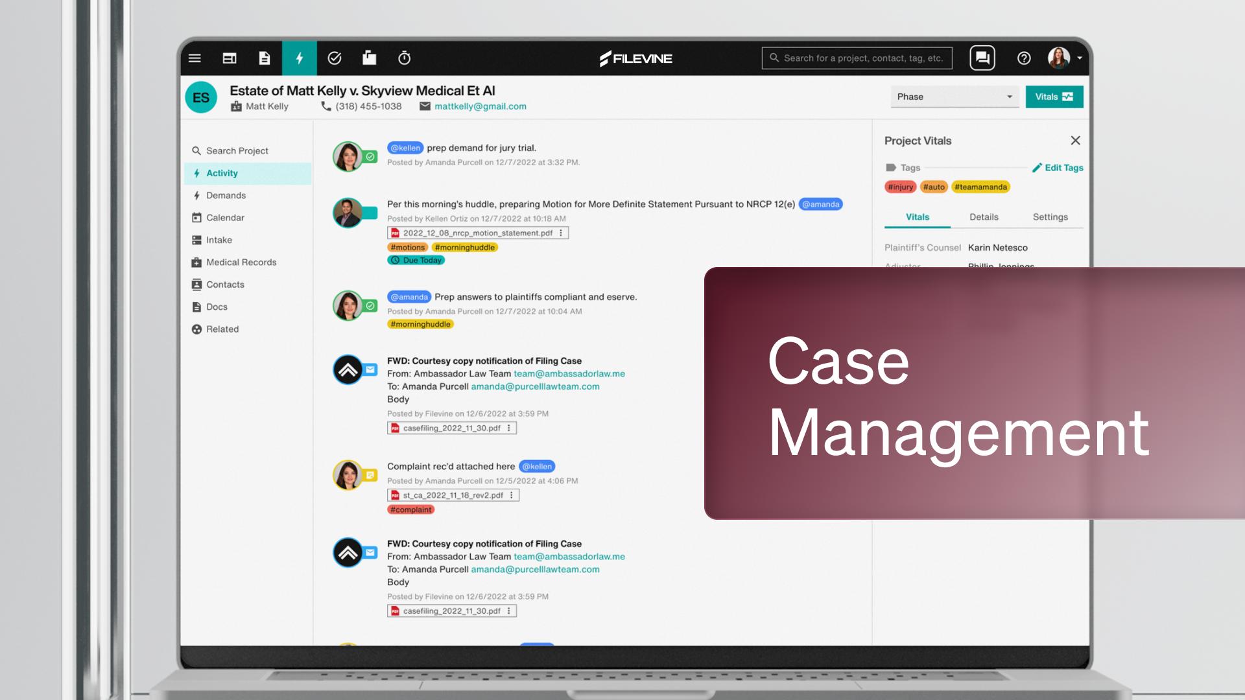Viewport: 1245px width, 700px height.
Task: Click the lightning bolt activity icon in top bar
Action: tap(300, 58)
